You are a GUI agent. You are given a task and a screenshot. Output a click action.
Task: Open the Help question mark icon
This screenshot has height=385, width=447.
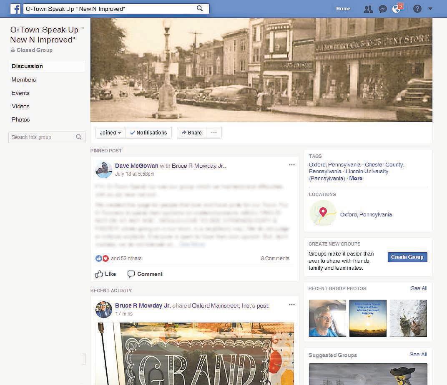pyautogui.click(x=417, y=9)
